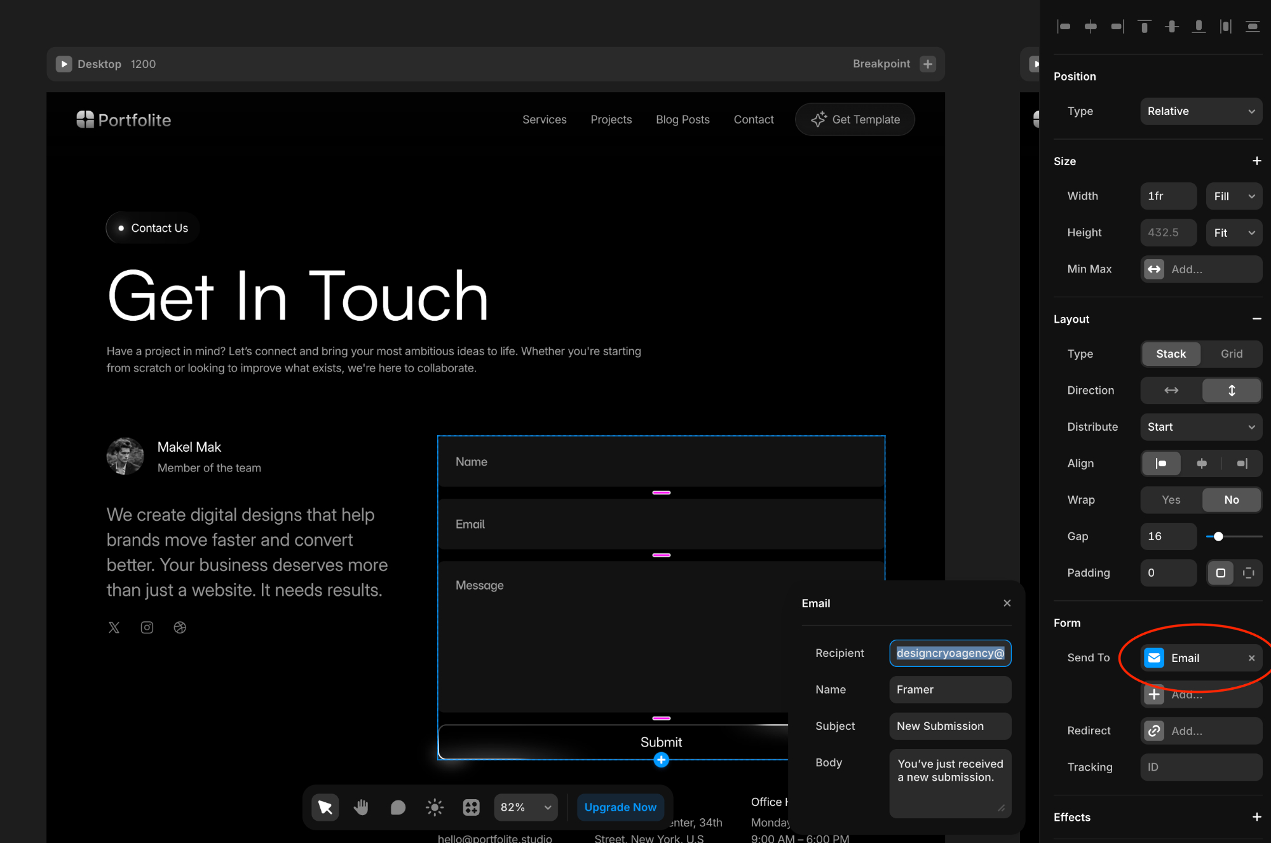Click the align top icon
1271x843 pixels.
click(x=1144, y=27)
